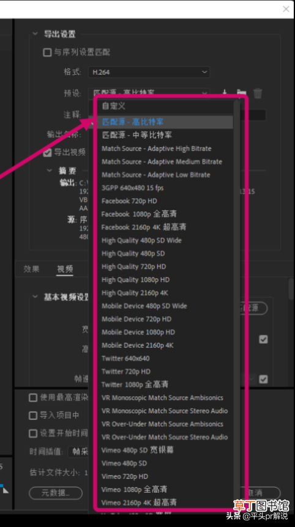This screenshot has height=527, width=295.
Task: Open the 时间插值 dropdown
Action: coord(78,451)
